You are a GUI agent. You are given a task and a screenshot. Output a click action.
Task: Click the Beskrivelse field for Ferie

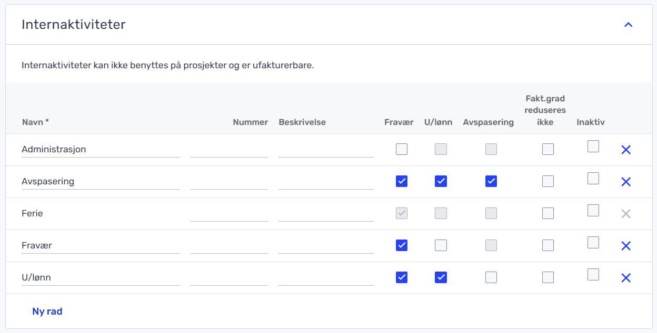tap(325, 214)
